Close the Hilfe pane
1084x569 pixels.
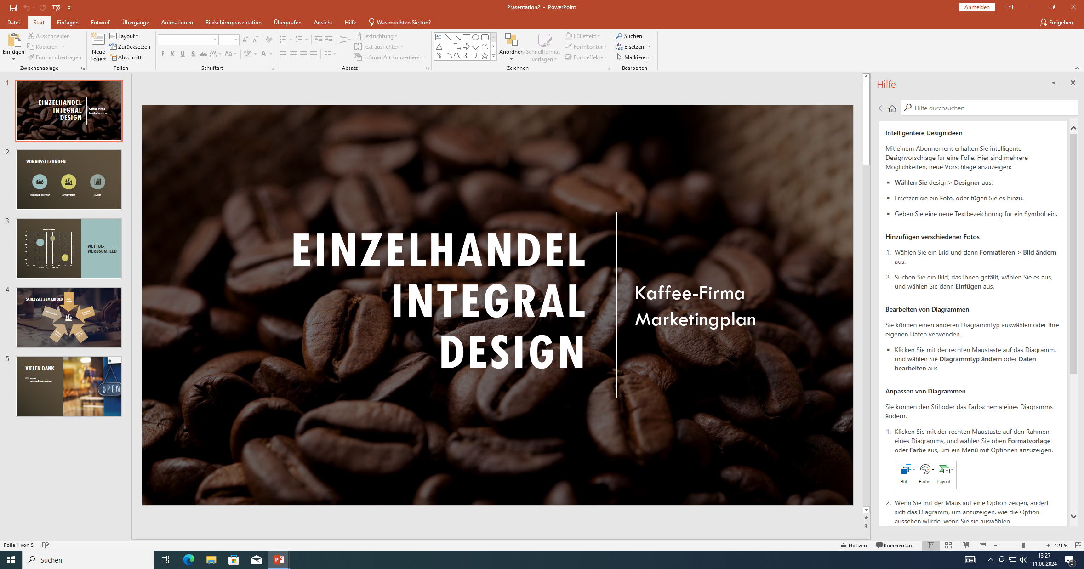1073,83
